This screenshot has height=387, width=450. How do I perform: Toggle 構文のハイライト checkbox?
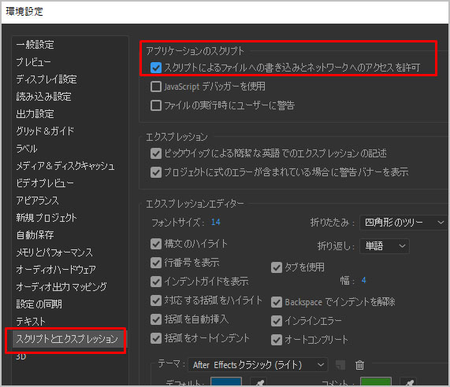tap(156, 244)
